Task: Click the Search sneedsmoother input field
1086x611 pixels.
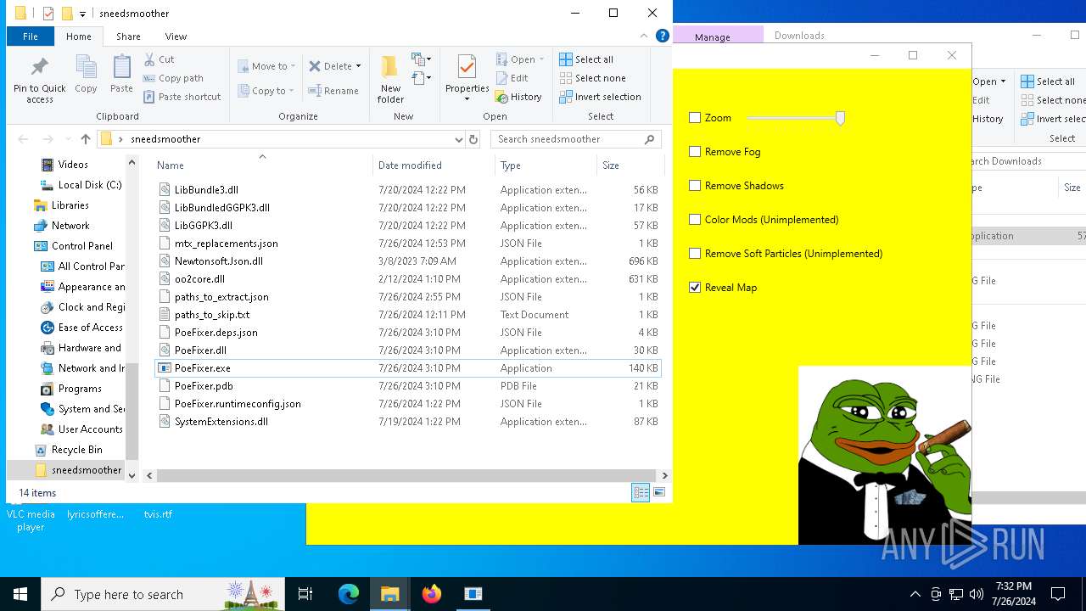Action: coord(567,139)
